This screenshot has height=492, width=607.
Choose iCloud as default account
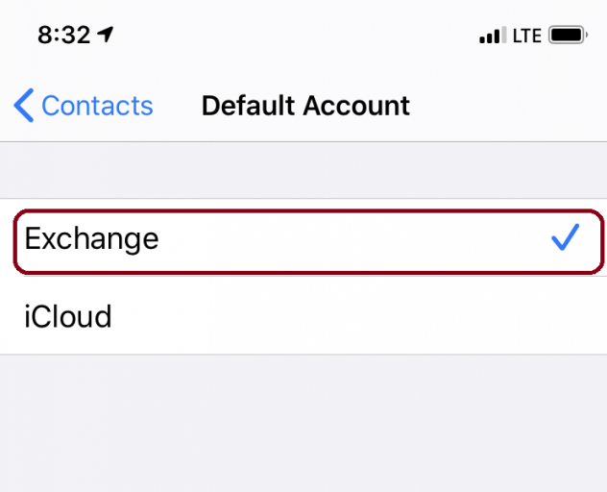(x=303, y=316)
